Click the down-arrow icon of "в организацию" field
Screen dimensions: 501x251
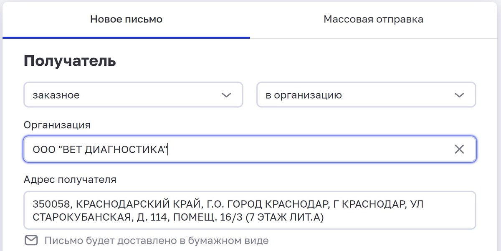click(459, 94)
